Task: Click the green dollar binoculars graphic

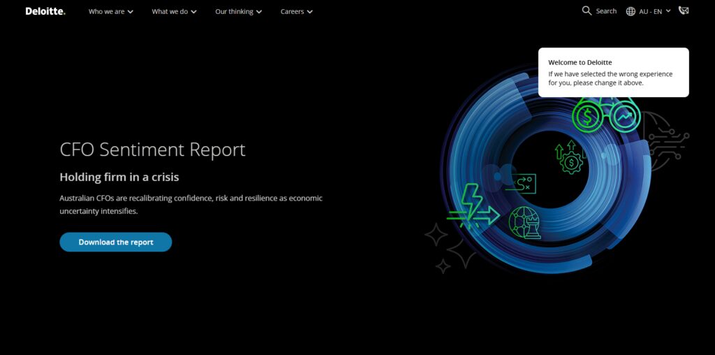Action: pos(606,115)
